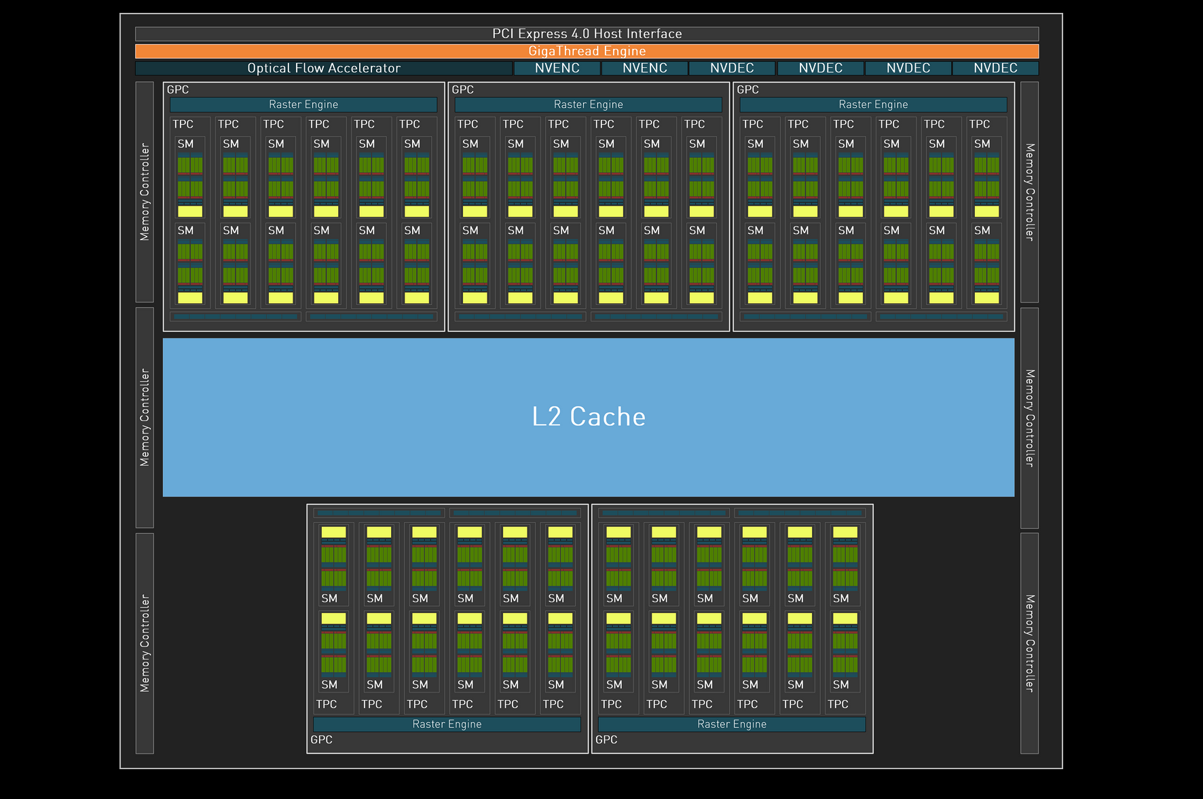Select the middle-left Memory Controller block
This screenshot has height=799, width=1203.
point(145,418)
